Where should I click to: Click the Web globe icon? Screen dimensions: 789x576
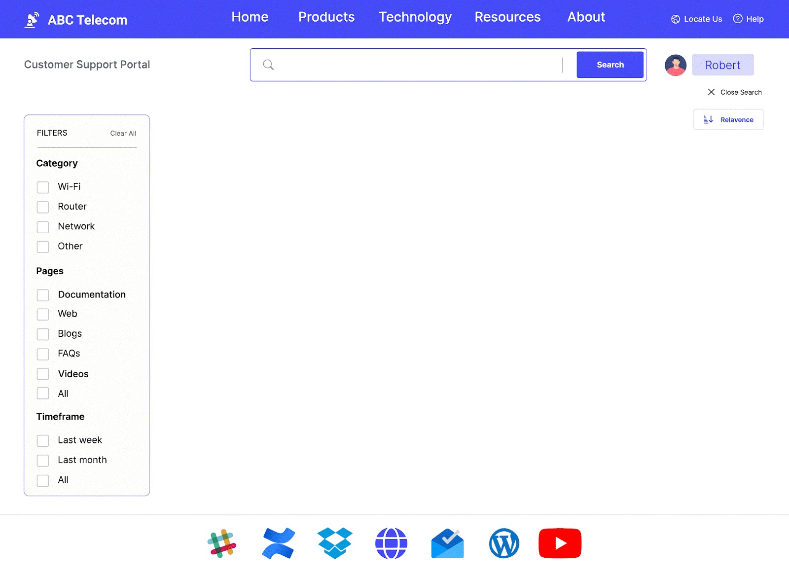(391, 543)
